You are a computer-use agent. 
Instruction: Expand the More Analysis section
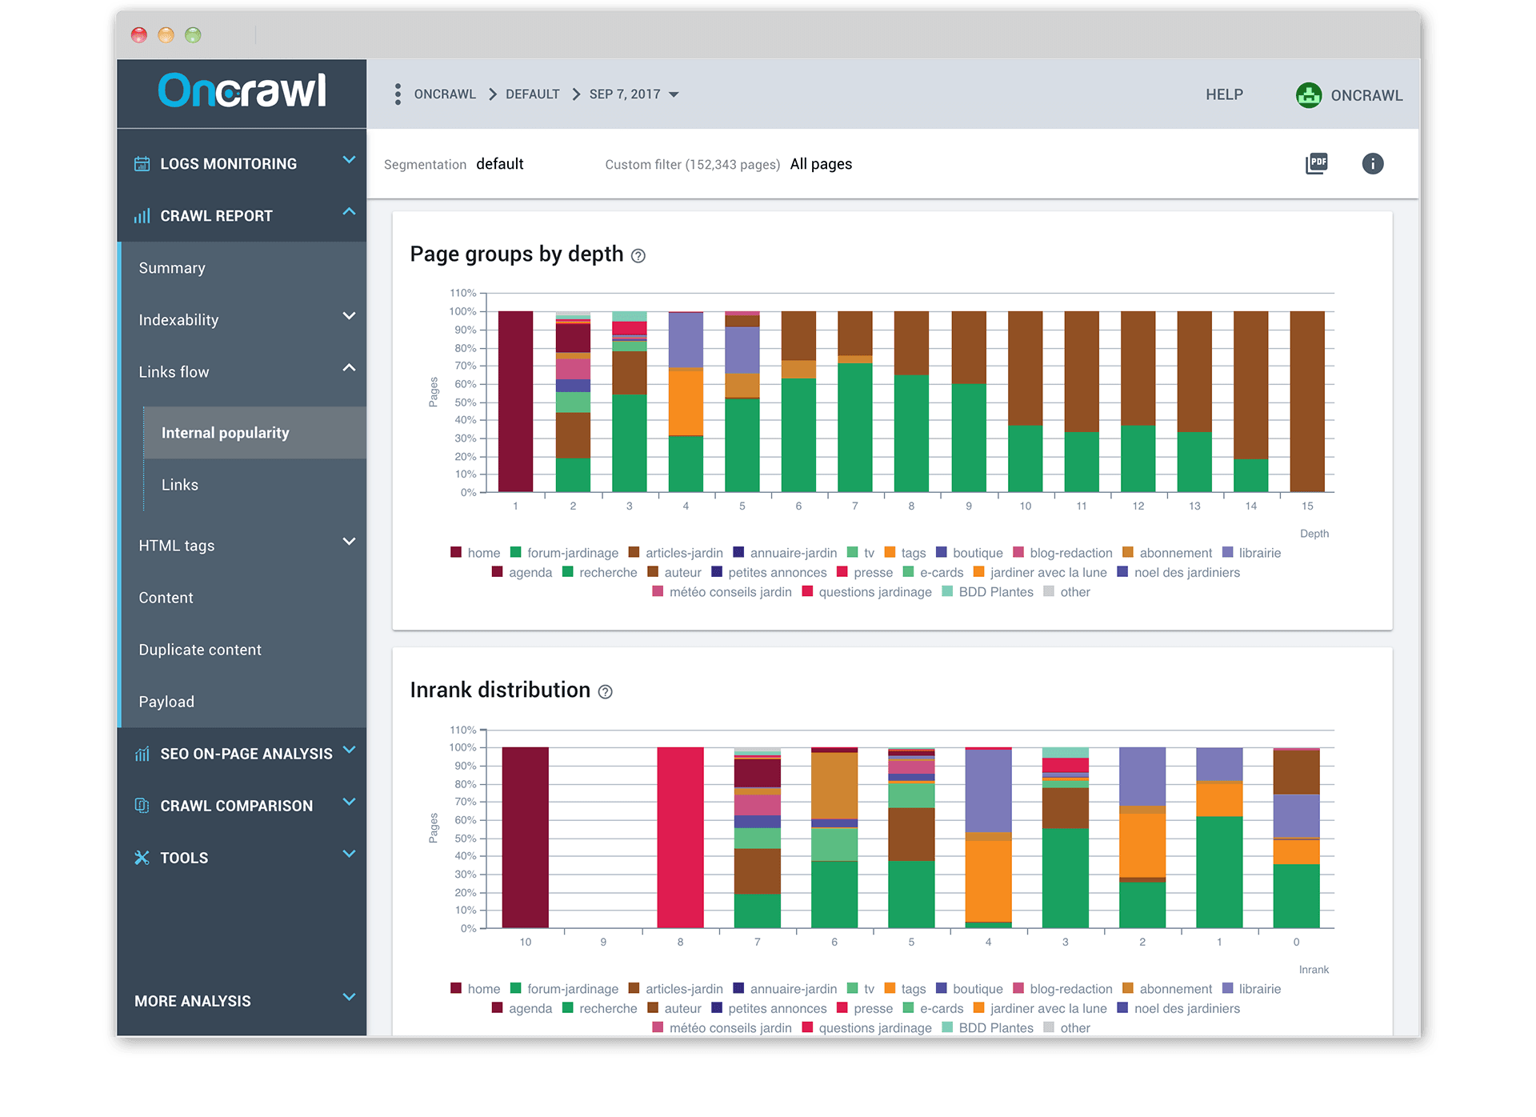(x=349, y=997)
